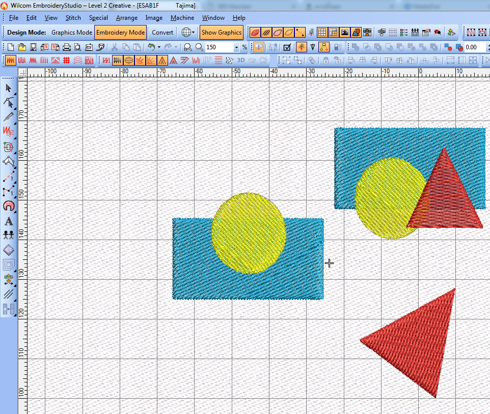Click the 0.00 overlap value field
Image resolution: width=490 pixels, height=414 pixels.
pos(475,47)
